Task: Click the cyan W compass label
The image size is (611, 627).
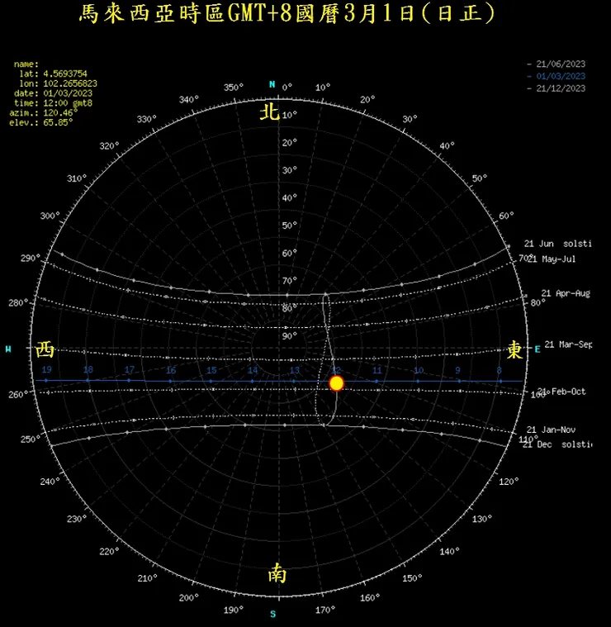Action: tap(8, 349)
